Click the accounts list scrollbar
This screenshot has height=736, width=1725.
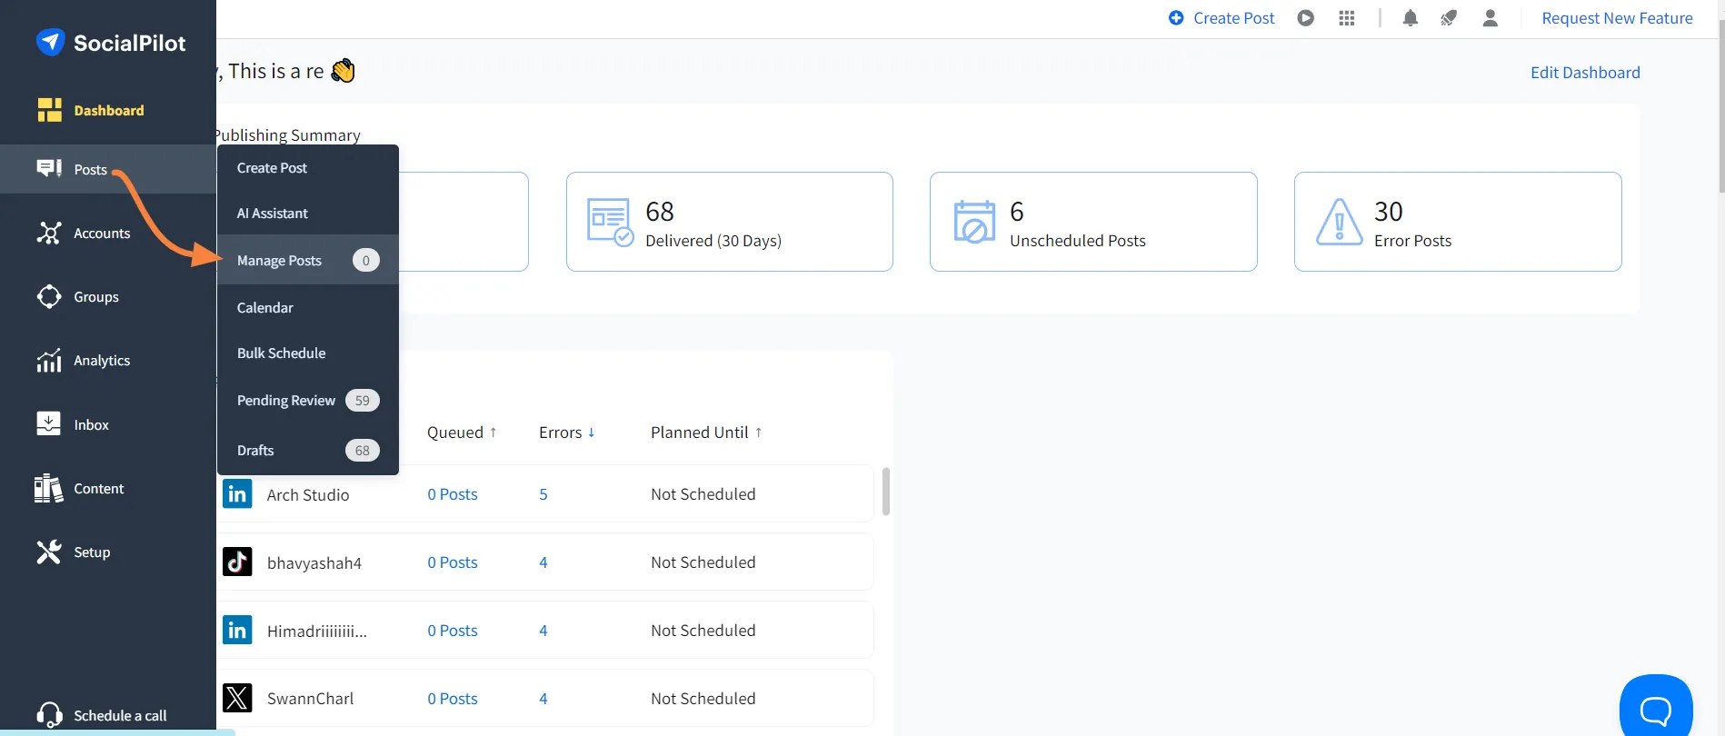point(886,492)
